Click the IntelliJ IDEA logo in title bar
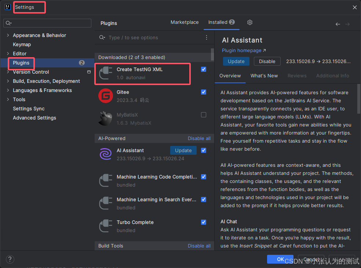361x268 pixels. coord(8,7)
